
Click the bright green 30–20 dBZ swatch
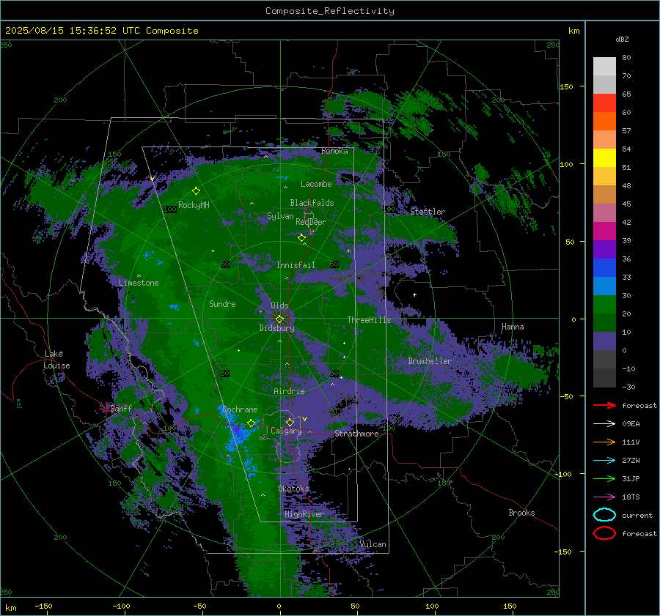[x=604, y=305]
